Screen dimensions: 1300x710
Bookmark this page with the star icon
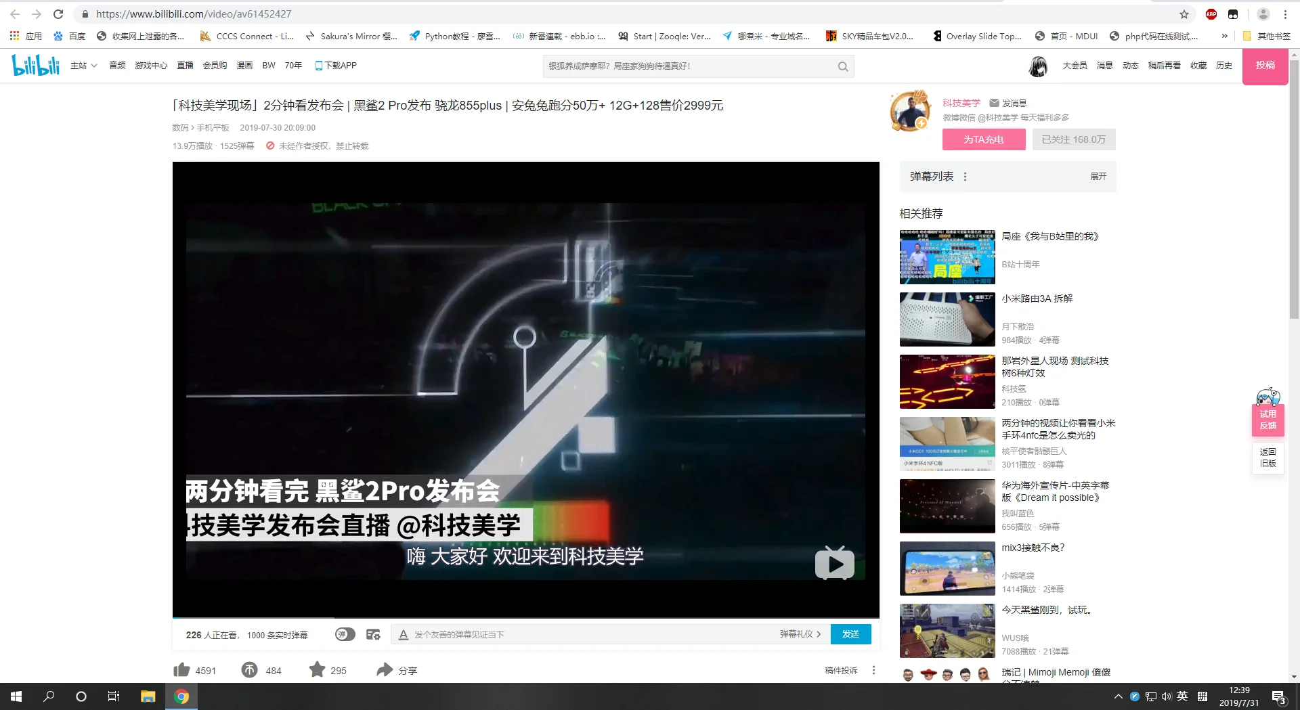point(1184,14)
